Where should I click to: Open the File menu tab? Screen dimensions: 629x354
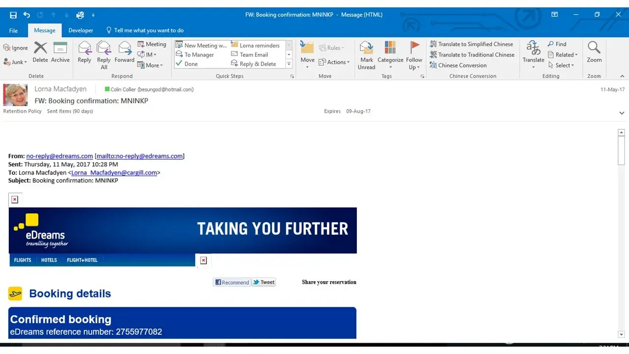tap(14, 30)
